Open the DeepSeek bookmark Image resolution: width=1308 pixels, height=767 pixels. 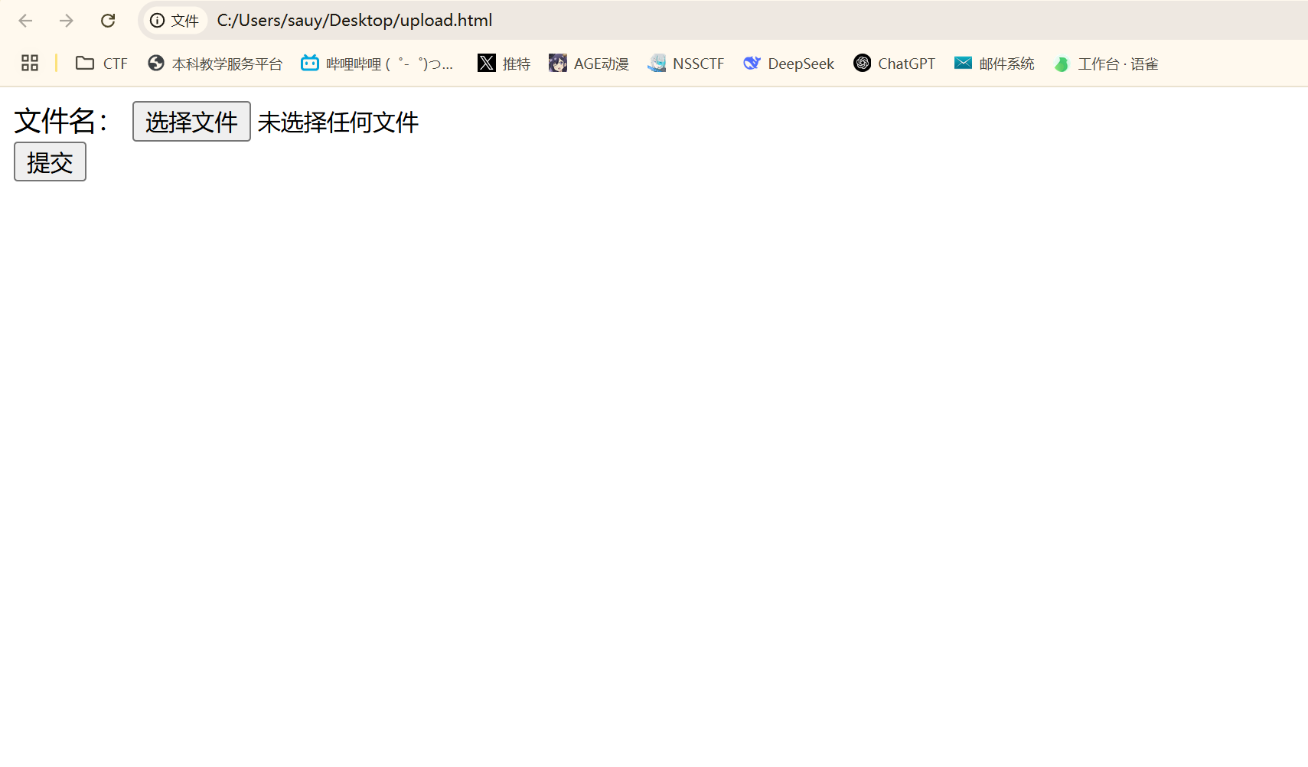788,64
